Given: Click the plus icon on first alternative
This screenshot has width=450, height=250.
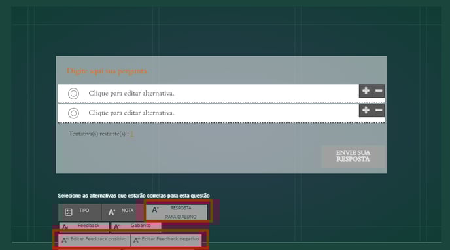Looking at the screenshot, I should 366,91.
